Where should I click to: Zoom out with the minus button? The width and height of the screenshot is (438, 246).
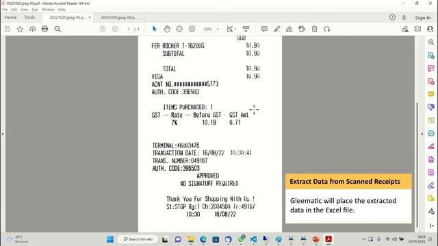pyautogui.click(x=179, y=29)
